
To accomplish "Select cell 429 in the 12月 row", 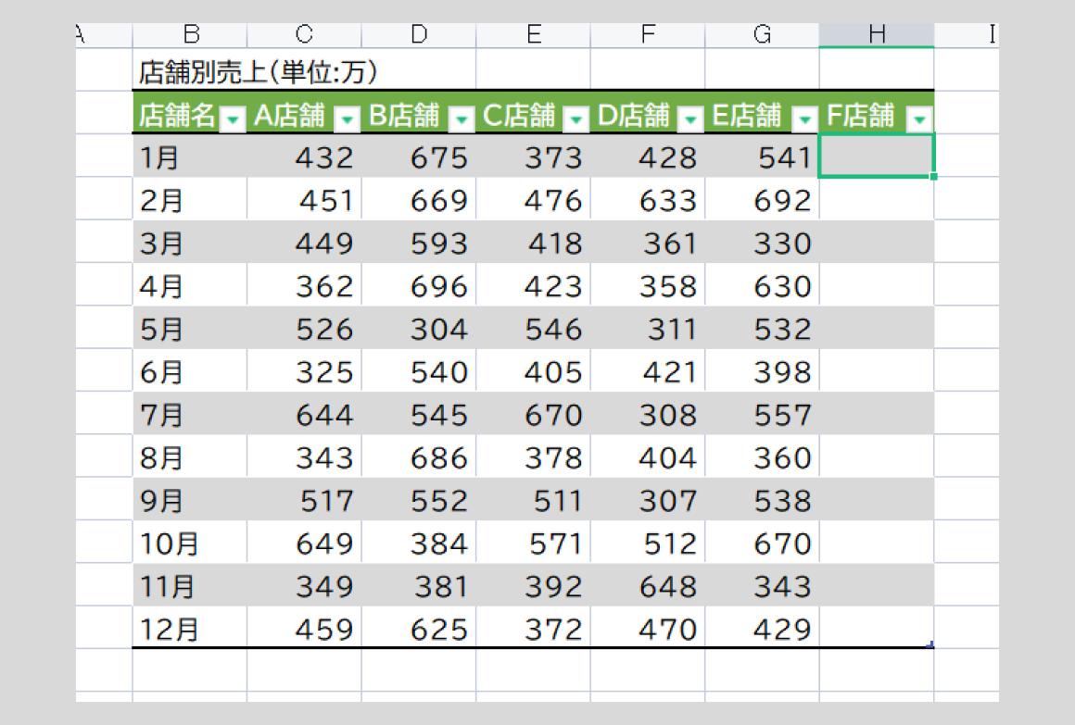I will click(x=763, y=628).
